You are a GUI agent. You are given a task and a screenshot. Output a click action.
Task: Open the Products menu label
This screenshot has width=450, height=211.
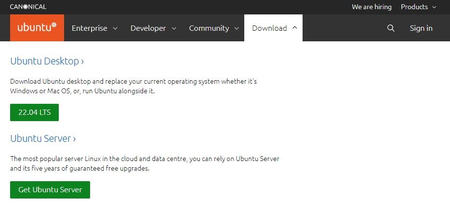414,7
